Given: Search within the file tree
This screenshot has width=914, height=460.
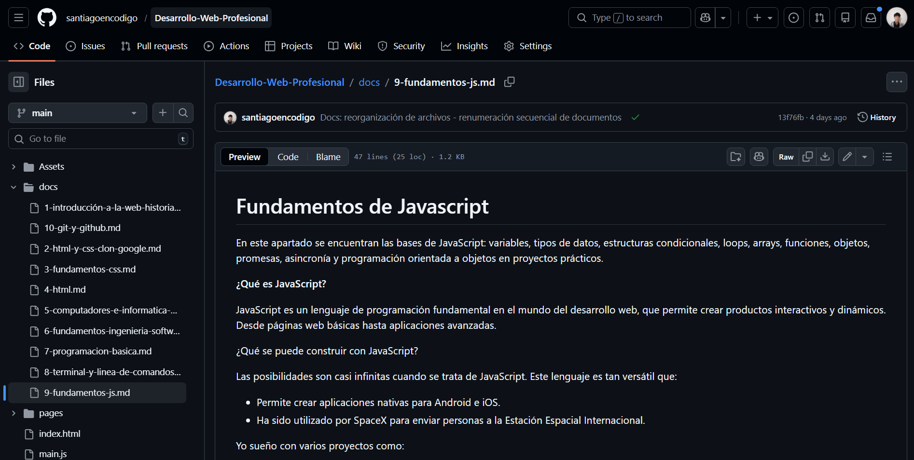Looking at the screenshot, I should point(183,113).
